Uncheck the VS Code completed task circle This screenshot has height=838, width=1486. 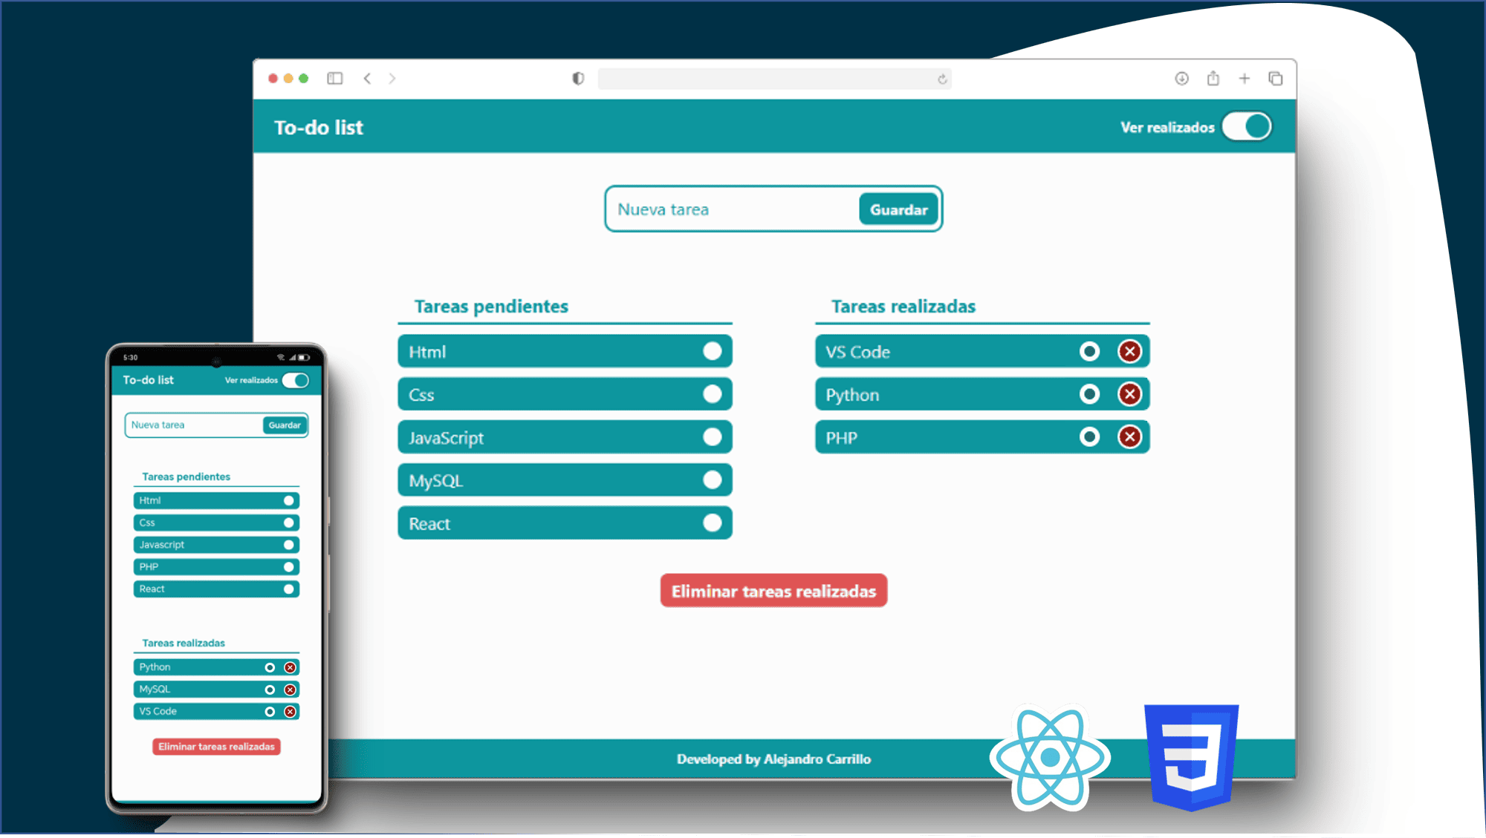click(1089, 351)
